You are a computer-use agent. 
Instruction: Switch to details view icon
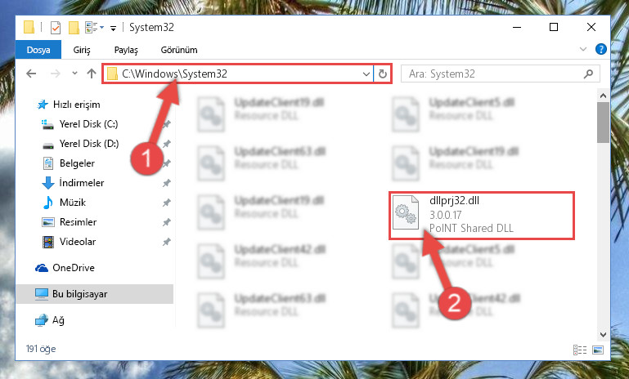tap(580, 350)
